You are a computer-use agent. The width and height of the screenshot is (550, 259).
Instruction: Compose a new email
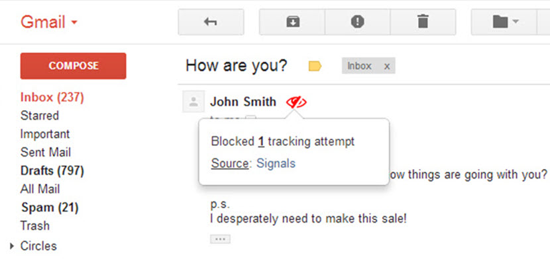(74, 65)
